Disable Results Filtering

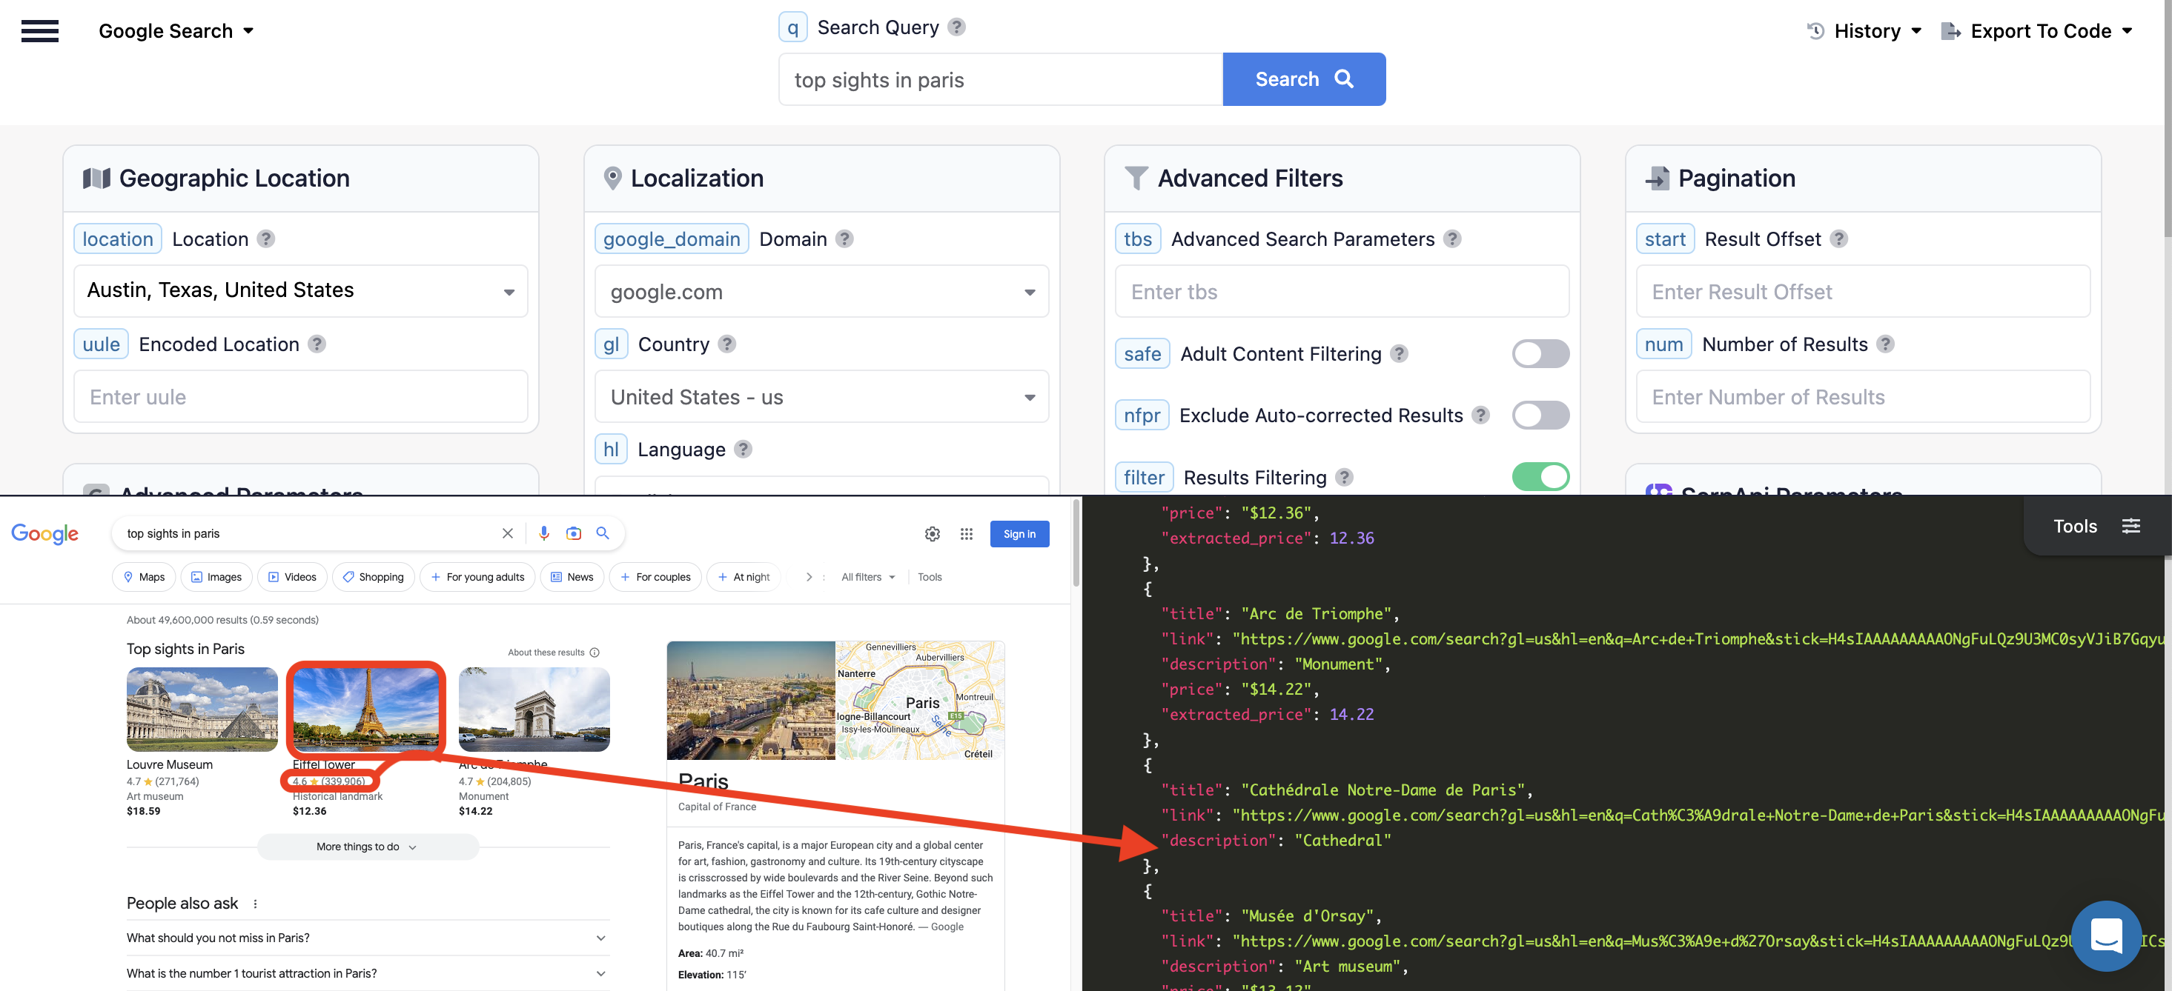[x=1540, y=476]
